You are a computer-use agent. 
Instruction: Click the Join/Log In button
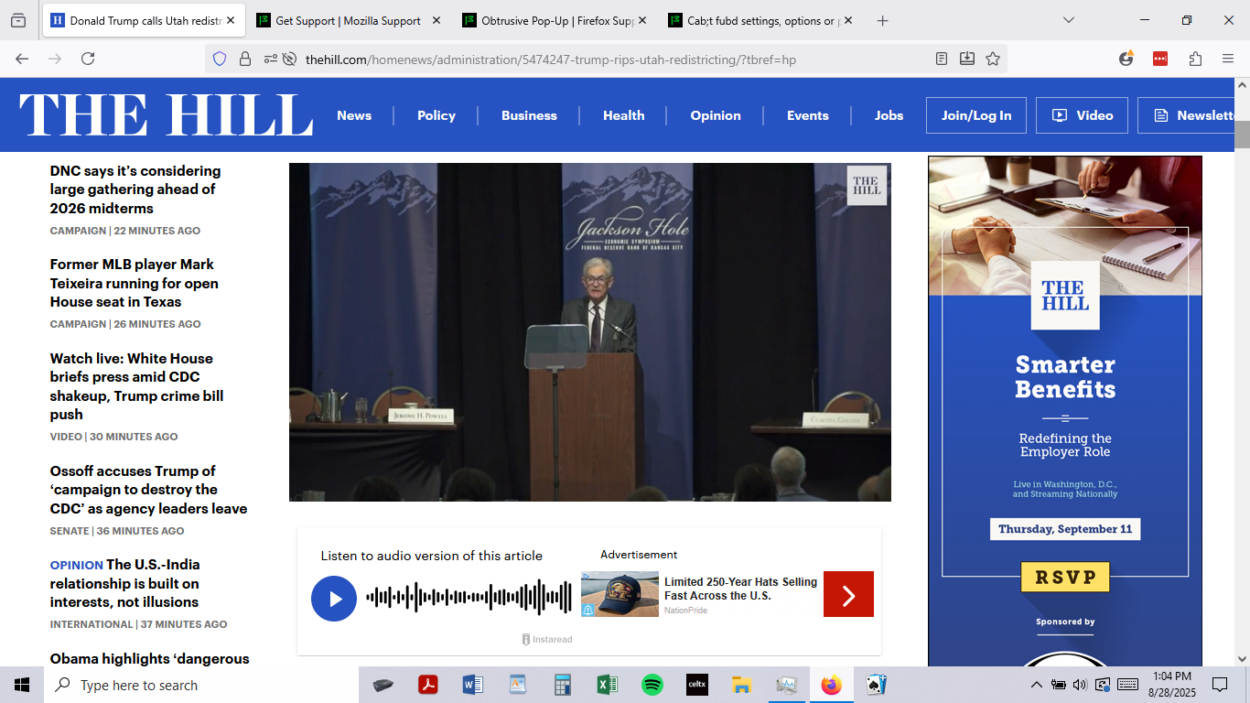[975, 115]
